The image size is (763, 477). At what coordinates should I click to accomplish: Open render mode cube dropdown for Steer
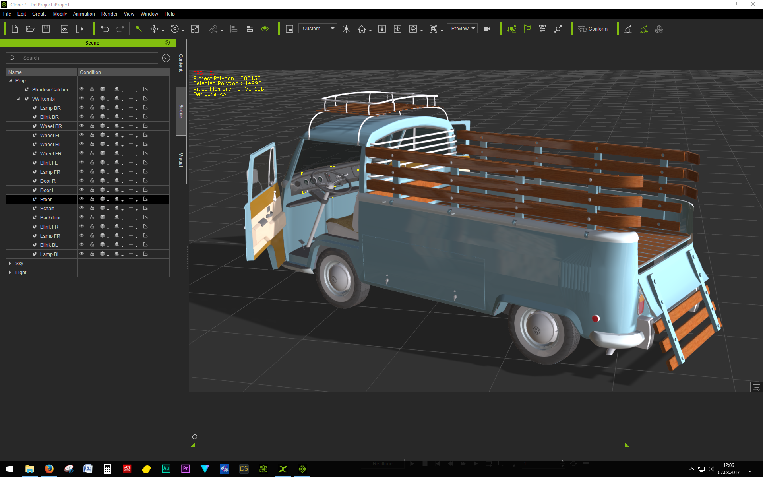pyautogui.click(x=104, y=199)
